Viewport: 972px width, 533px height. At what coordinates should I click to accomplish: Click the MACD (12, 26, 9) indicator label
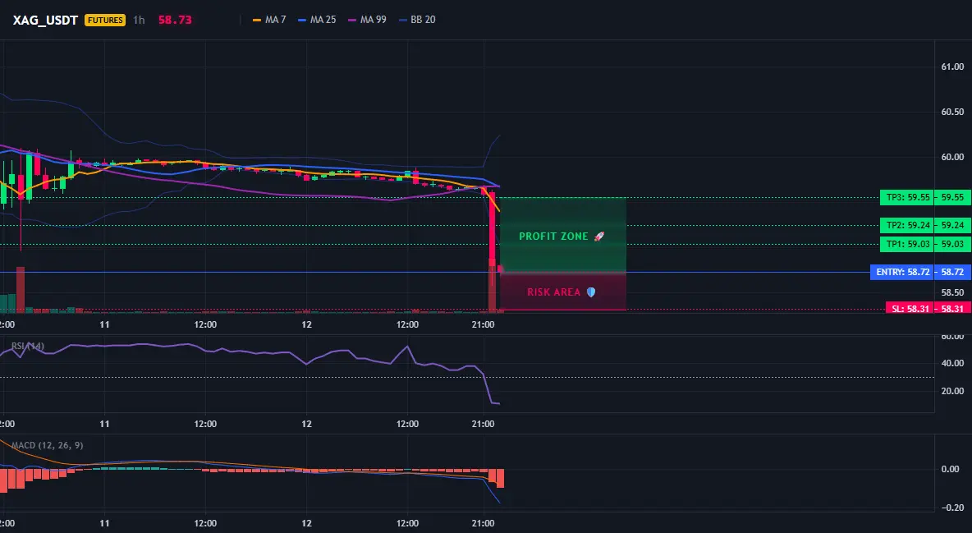tap(47, 445)
